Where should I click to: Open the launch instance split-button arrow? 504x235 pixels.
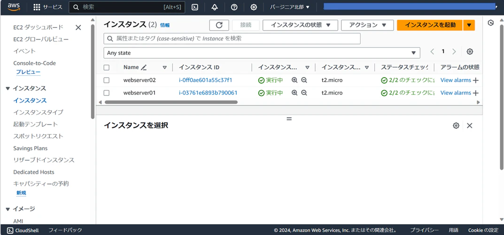pyautogui.click(x=469, y=25)
